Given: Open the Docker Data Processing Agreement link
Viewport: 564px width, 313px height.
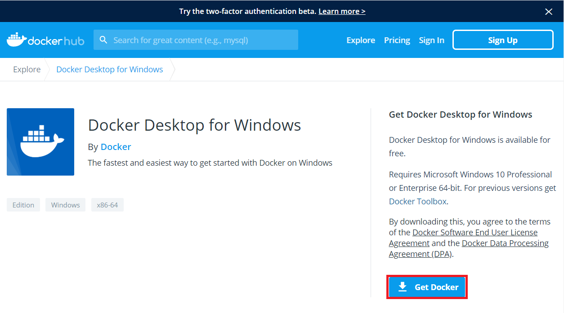Looking at the screenshot, I should pyautogui.click(x=469, y=248).
